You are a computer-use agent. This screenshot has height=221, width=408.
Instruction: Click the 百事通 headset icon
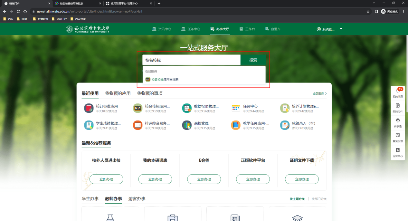(397, 120)
